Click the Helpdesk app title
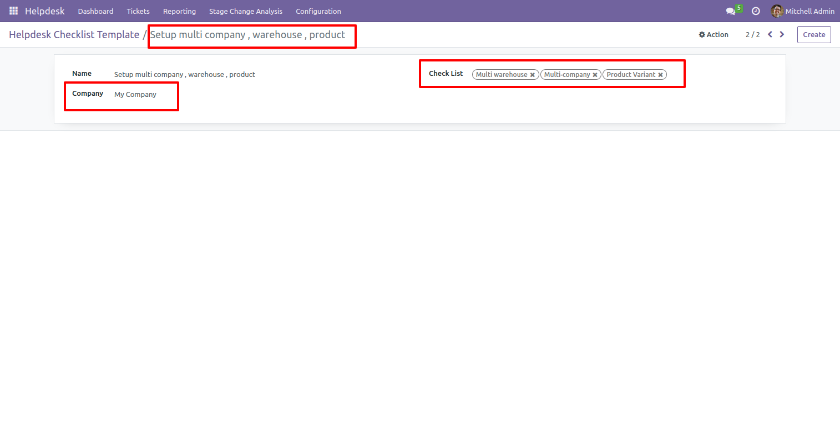The height and width of the screenshot is (443, 840). point(45,11)
